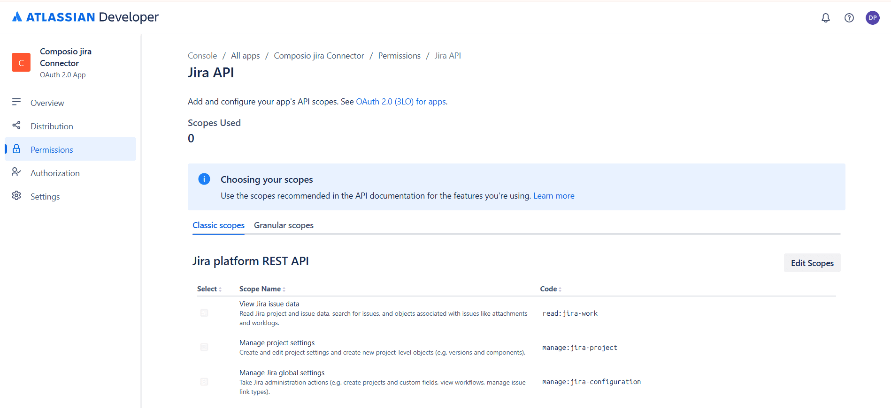Click the Authorization user-check icon
Screen dimensions: 891x408
pos(16,172)
